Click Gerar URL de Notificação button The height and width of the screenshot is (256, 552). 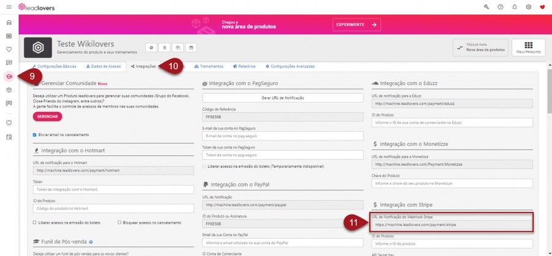click(x=282, y=98)
